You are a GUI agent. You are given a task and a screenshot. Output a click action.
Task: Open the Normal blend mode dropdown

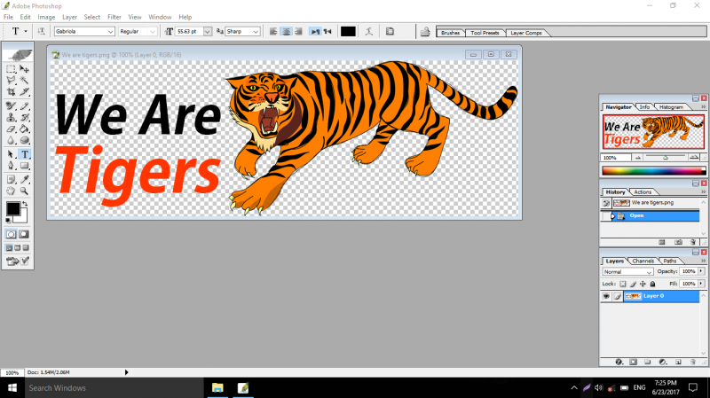627,272
